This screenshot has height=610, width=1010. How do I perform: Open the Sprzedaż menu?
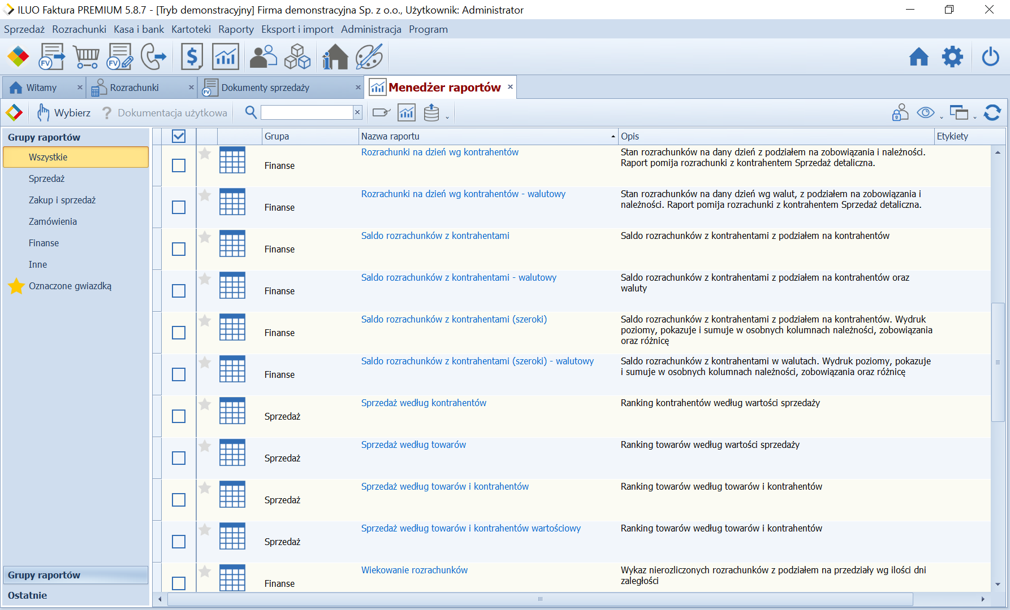click(x=24, y=29)
